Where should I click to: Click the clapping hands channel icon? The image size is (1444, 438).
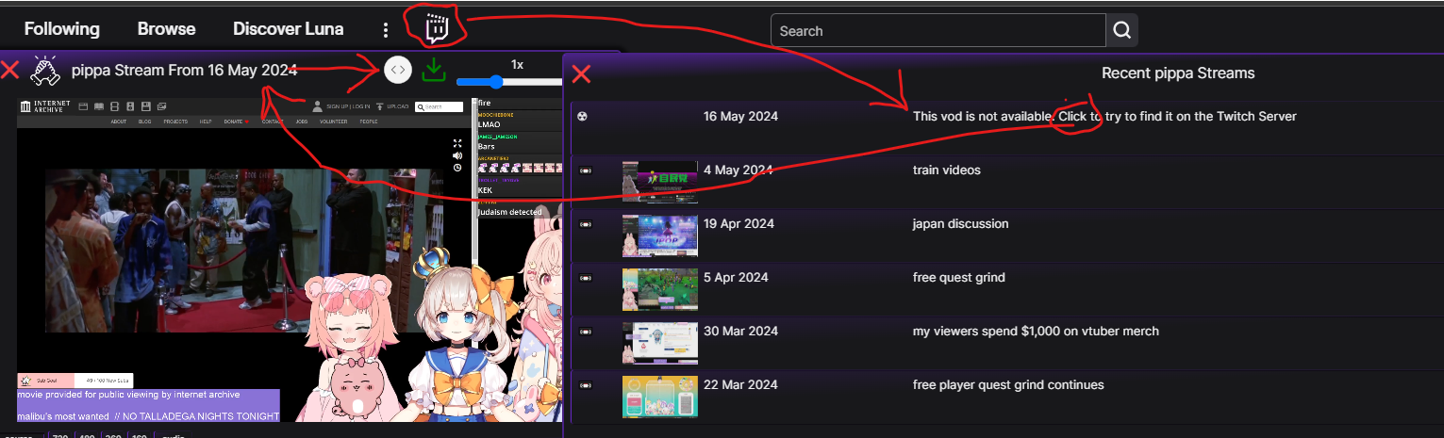click(45, 70)
